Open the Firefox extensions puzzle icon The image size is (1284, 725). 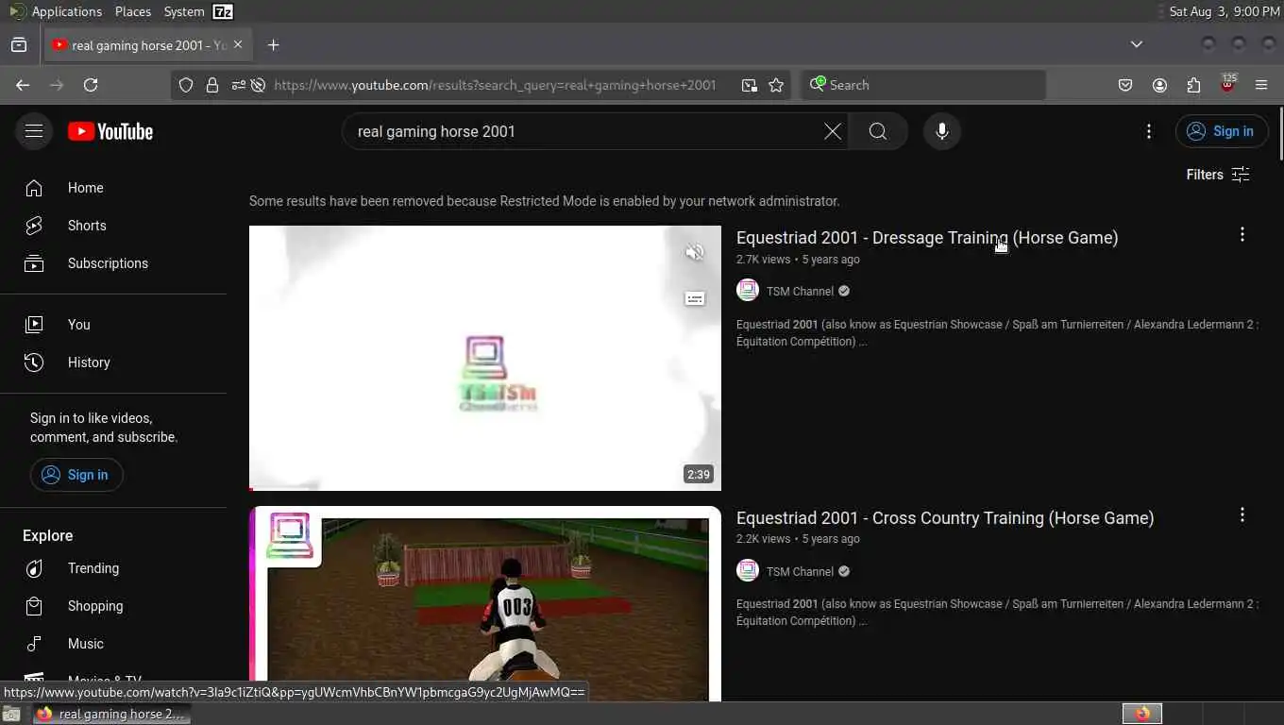tap(1193, 85)
